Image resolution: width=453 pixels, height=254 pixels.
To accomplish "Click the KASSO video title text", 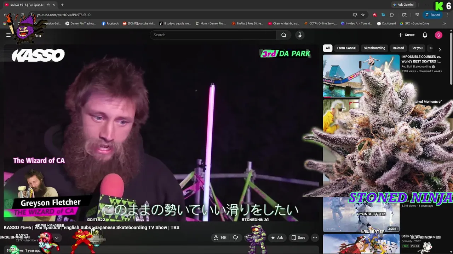I will coord(92,228).
